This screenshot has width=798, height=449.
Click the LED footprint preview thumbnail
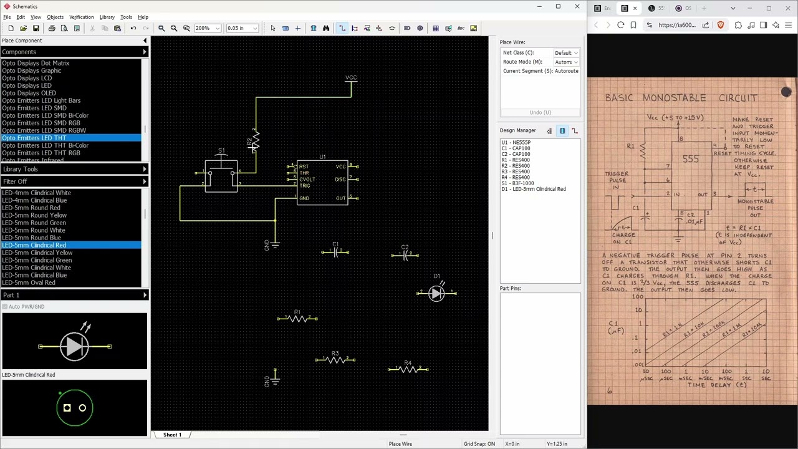point(74,408)
